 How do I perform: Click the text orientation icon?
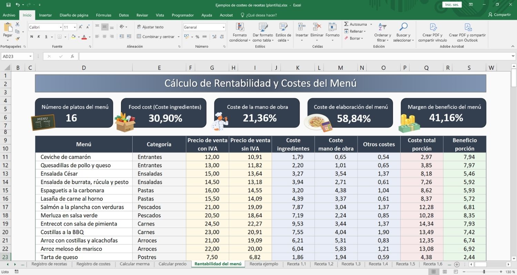coord(122,27)
